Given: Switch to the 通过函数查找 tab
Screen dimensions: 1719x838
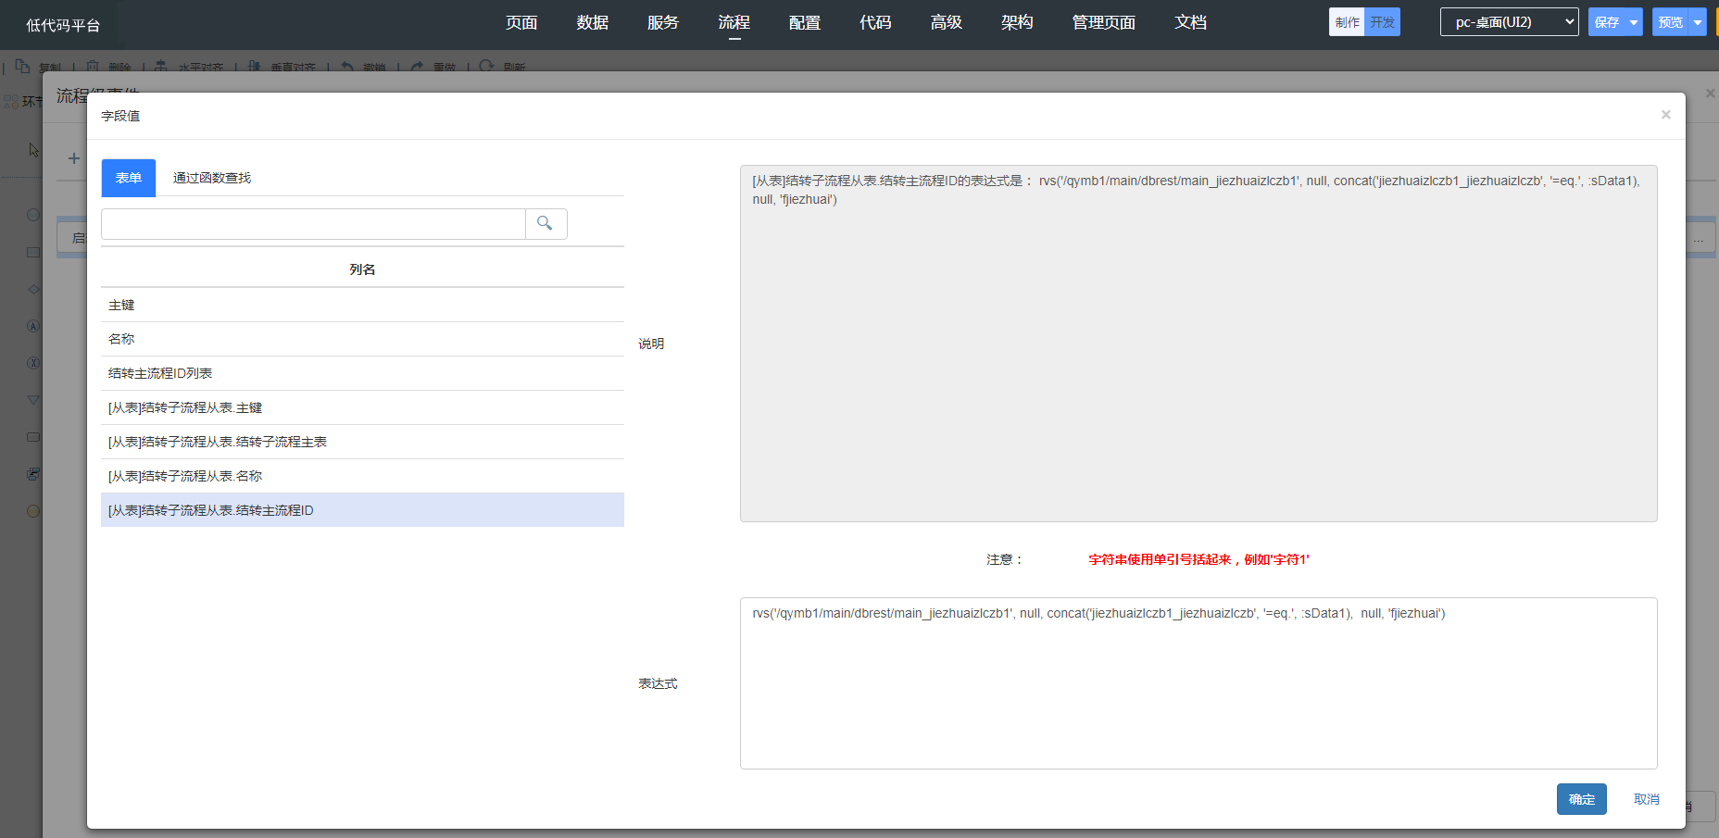Looking at the screenshot, I should (212, 178).
